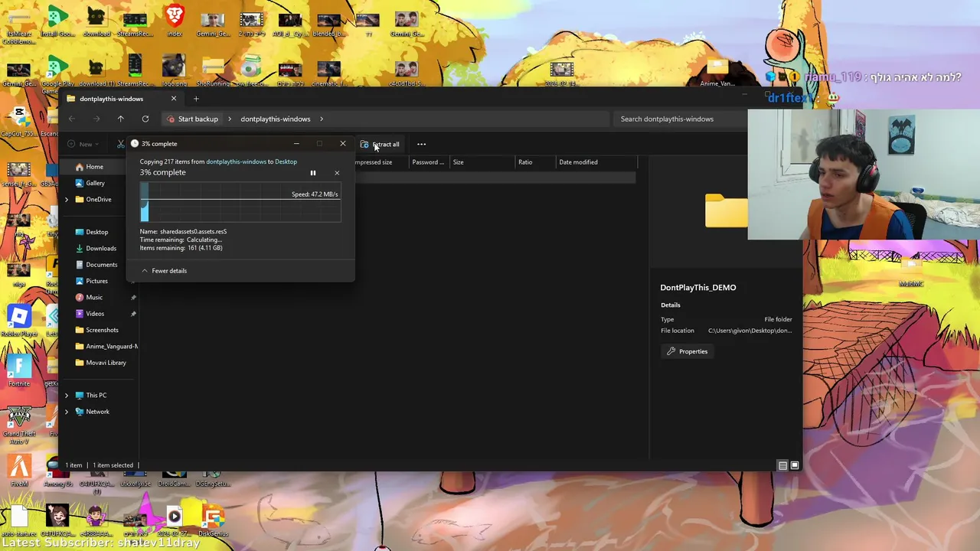Open the See more three-dots menu
980x551 pixels.
click(x=421, y=144)
